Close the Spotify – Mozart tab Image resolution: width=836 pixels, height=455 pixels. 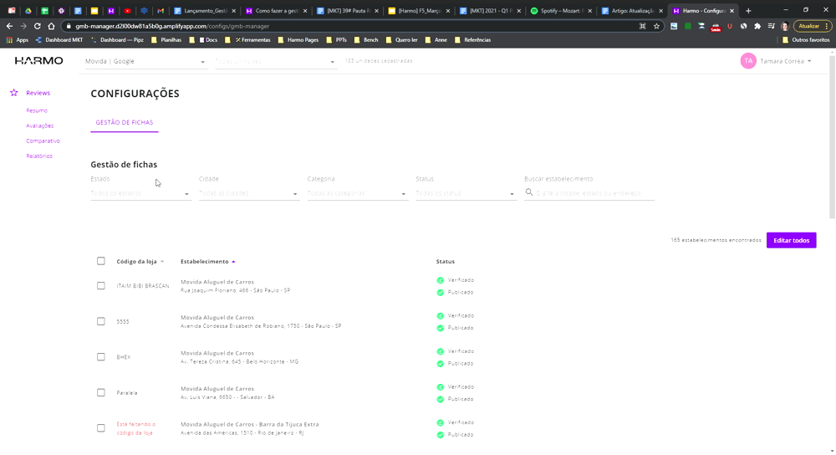(x=589, y=11)
